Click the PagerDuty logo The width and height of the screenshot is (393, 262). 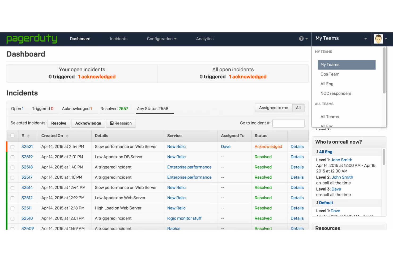point(32,39)
